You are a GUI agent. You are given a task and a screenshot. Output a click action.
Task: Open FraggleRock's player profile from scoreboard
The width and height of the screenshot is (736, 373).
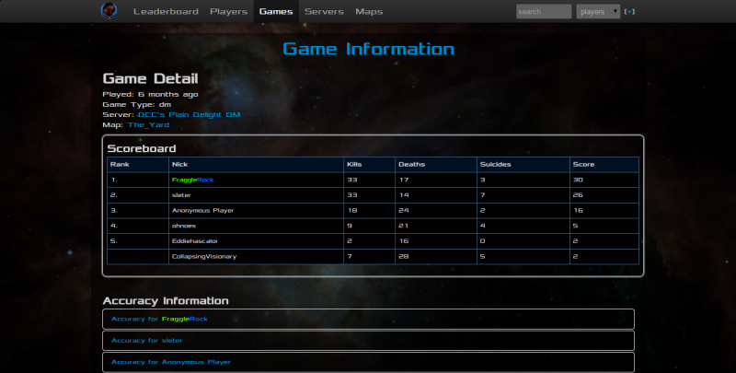pyautogui.click(x=192, y=180)
